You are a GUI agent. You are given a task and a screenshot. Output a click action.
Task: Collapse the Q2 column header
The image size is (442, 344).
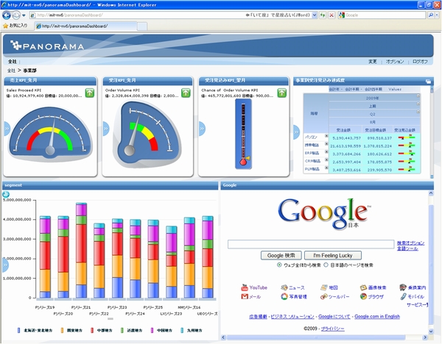(418, 112)
